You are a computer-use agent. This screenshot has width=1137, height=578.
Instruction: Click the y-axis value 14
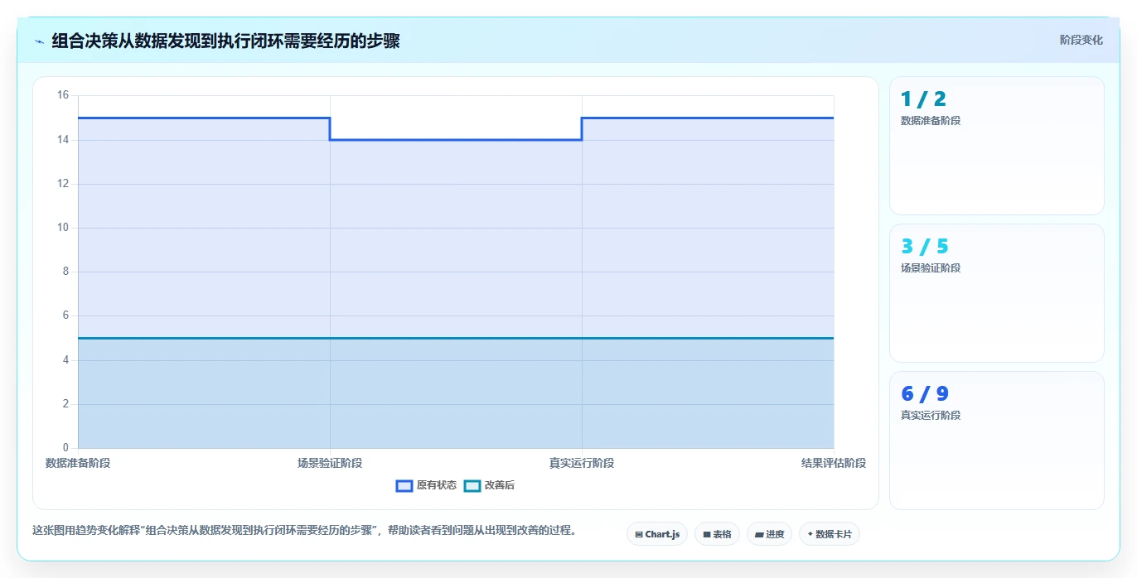[63, 140]
